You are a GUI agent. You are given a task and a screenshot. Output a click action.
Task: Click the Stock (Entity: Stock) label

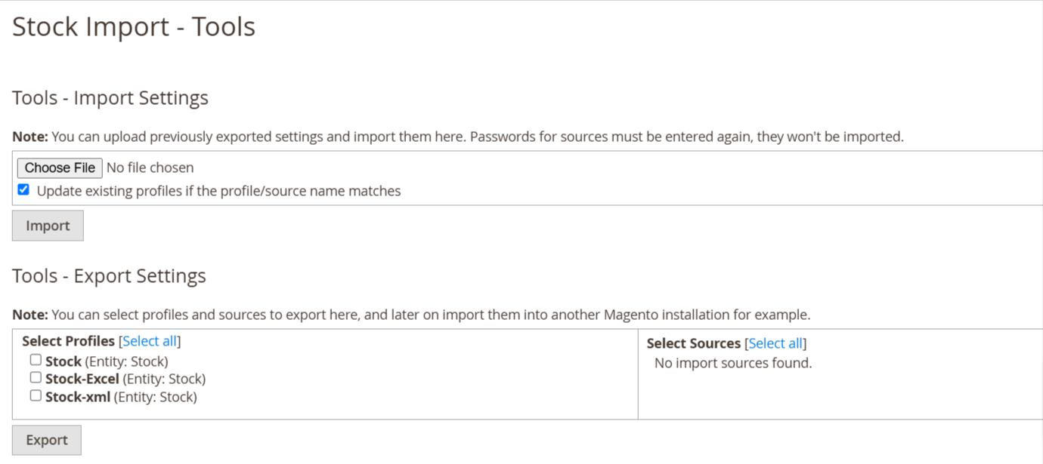click(107, 361)
